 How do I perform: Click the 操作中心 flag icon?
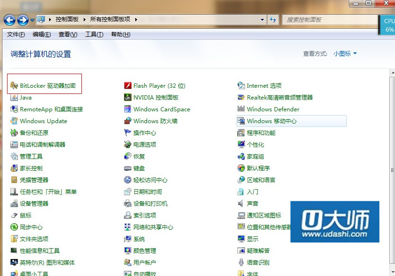[128, 133]
